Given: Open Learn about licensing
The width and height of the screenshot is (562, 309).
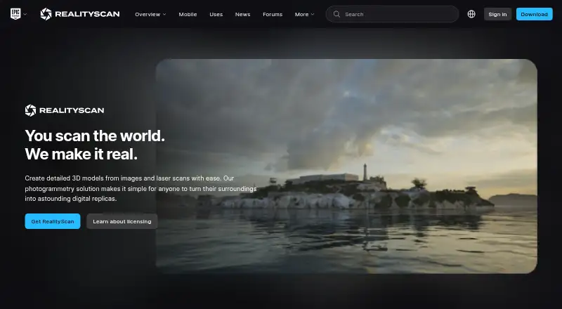Looking at the screenshot, I should pyautogui.click(x=122, y=221).
